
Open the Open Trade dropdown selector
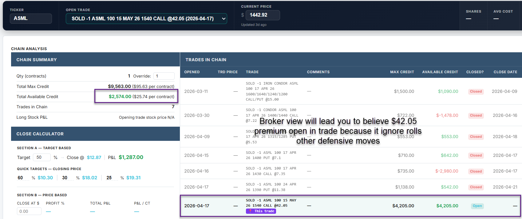pos(146,18)
